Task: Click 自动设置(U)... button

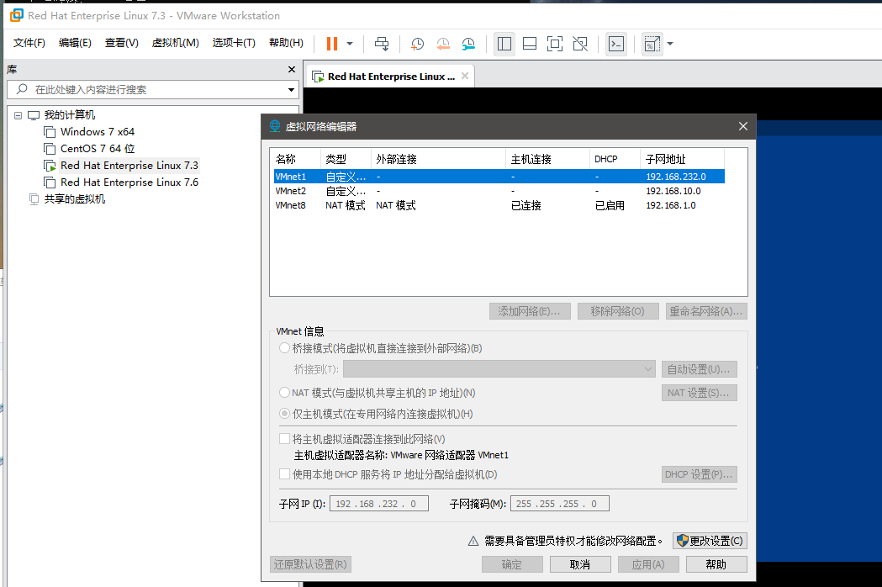Action: (700, 369)
